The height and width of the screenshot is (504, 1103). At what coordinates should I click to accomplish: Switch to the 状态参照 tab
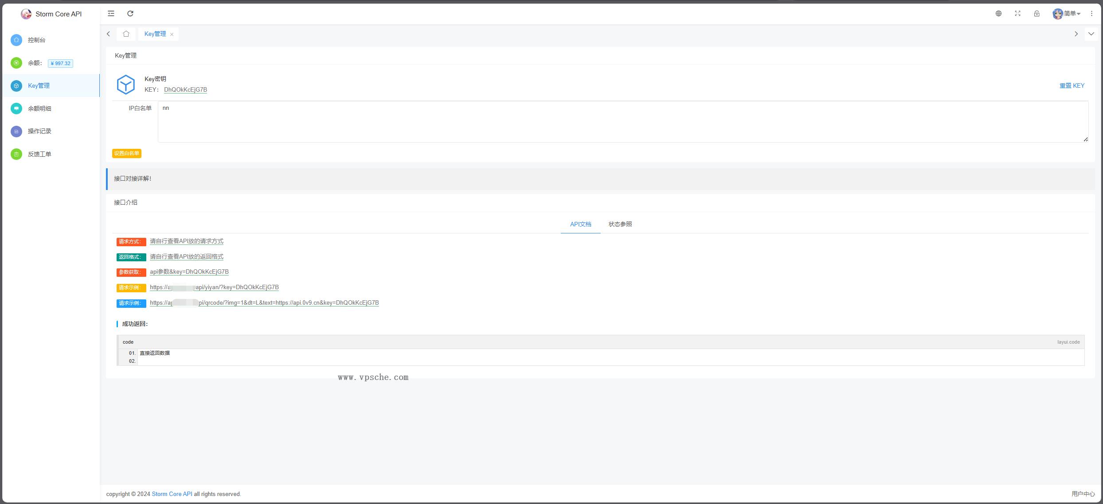(x=620, y=224)
